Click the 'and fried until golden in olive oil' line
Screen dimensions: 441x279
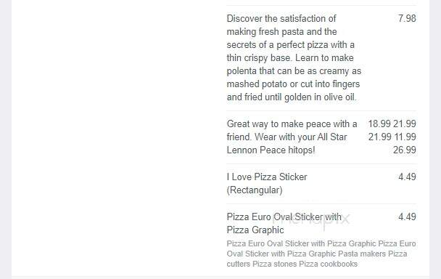click(292, 97)
